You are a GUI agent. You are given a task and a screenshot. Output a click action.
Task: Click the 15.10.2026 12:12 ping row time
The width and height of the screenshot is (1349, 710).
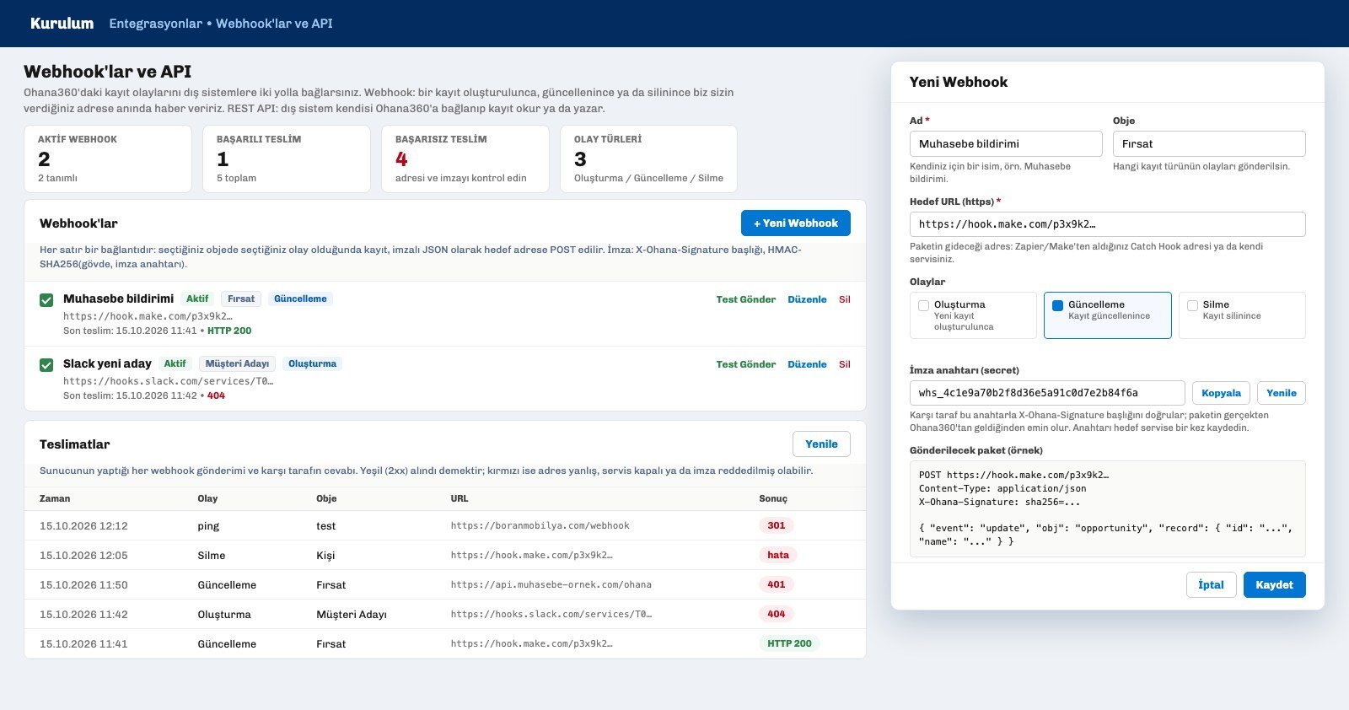(x=83, y=526)
